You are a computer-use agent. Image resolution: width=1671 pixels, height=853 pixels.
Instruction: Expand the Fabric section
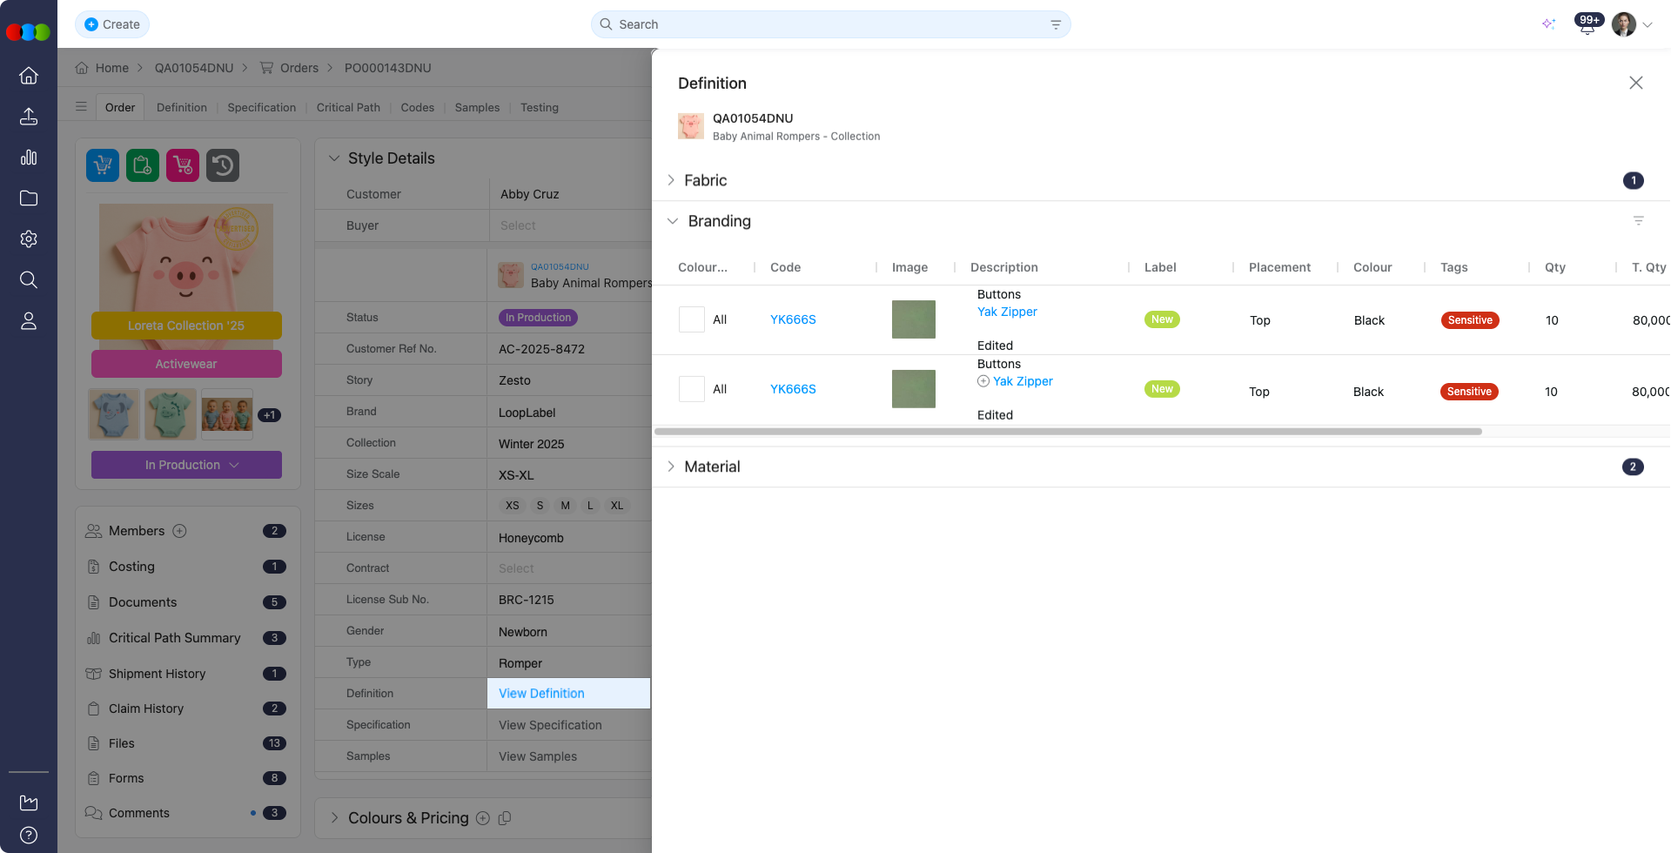click(671, 180)
